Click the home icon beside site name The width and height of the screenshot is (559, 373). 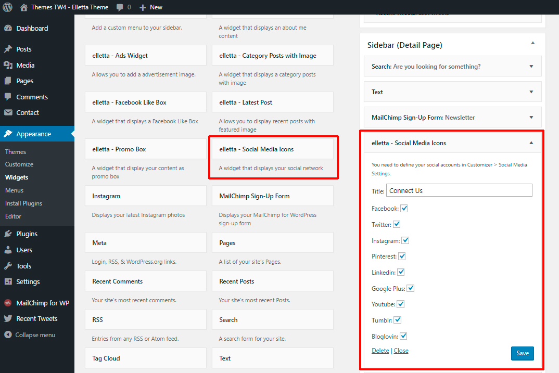tap(24, 7)
